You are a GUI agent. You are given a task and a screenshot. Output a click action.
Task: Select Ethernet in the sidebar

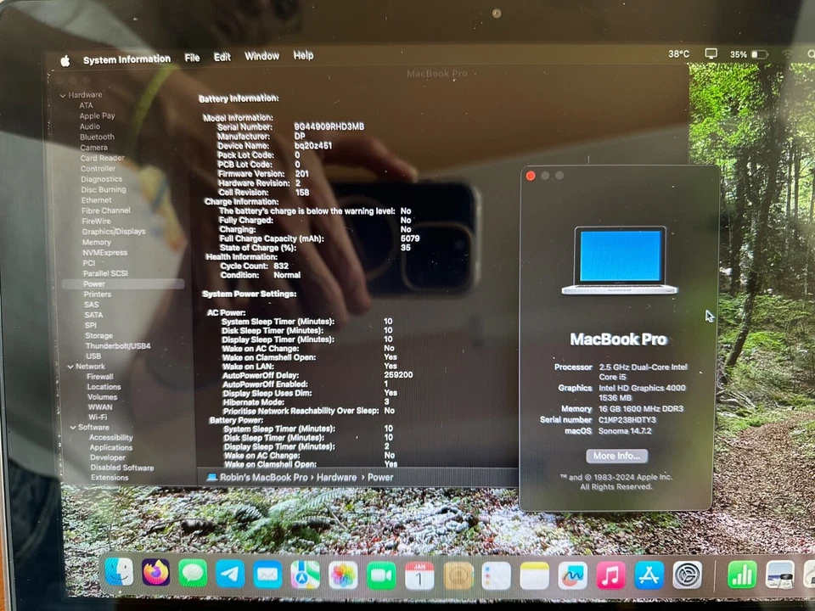96,200
